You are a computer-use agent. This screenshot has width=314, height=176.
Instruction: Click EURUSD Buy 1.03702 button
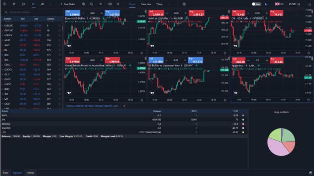112,13
